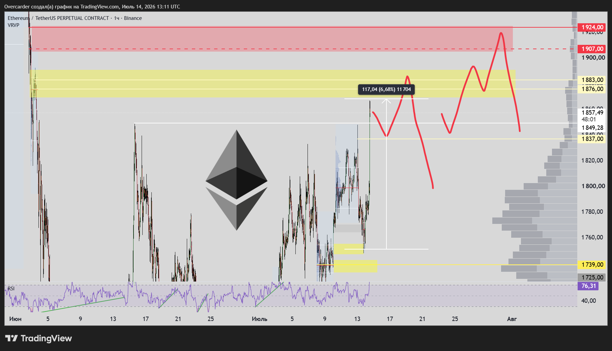The width and height of the screenshot is (612, 351).
Task: Click the RSI indicator title
Action: click(x=11, y=289)
